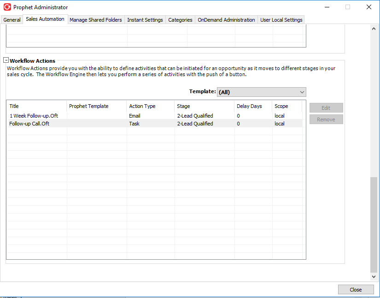The image size is (380, 298).
Task: Sort by Delay Days column header
Action: pos(253,106)
